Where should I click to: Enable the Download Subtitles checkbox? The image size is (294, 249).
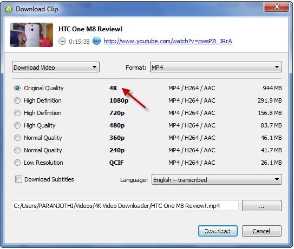click(18, 179)
